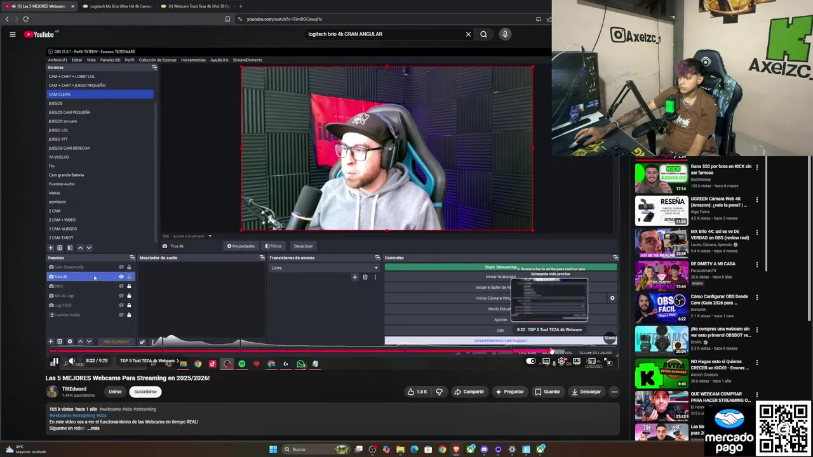
Task: Delete scene using trash icon below Escenas
Action: tap(60, 248)
